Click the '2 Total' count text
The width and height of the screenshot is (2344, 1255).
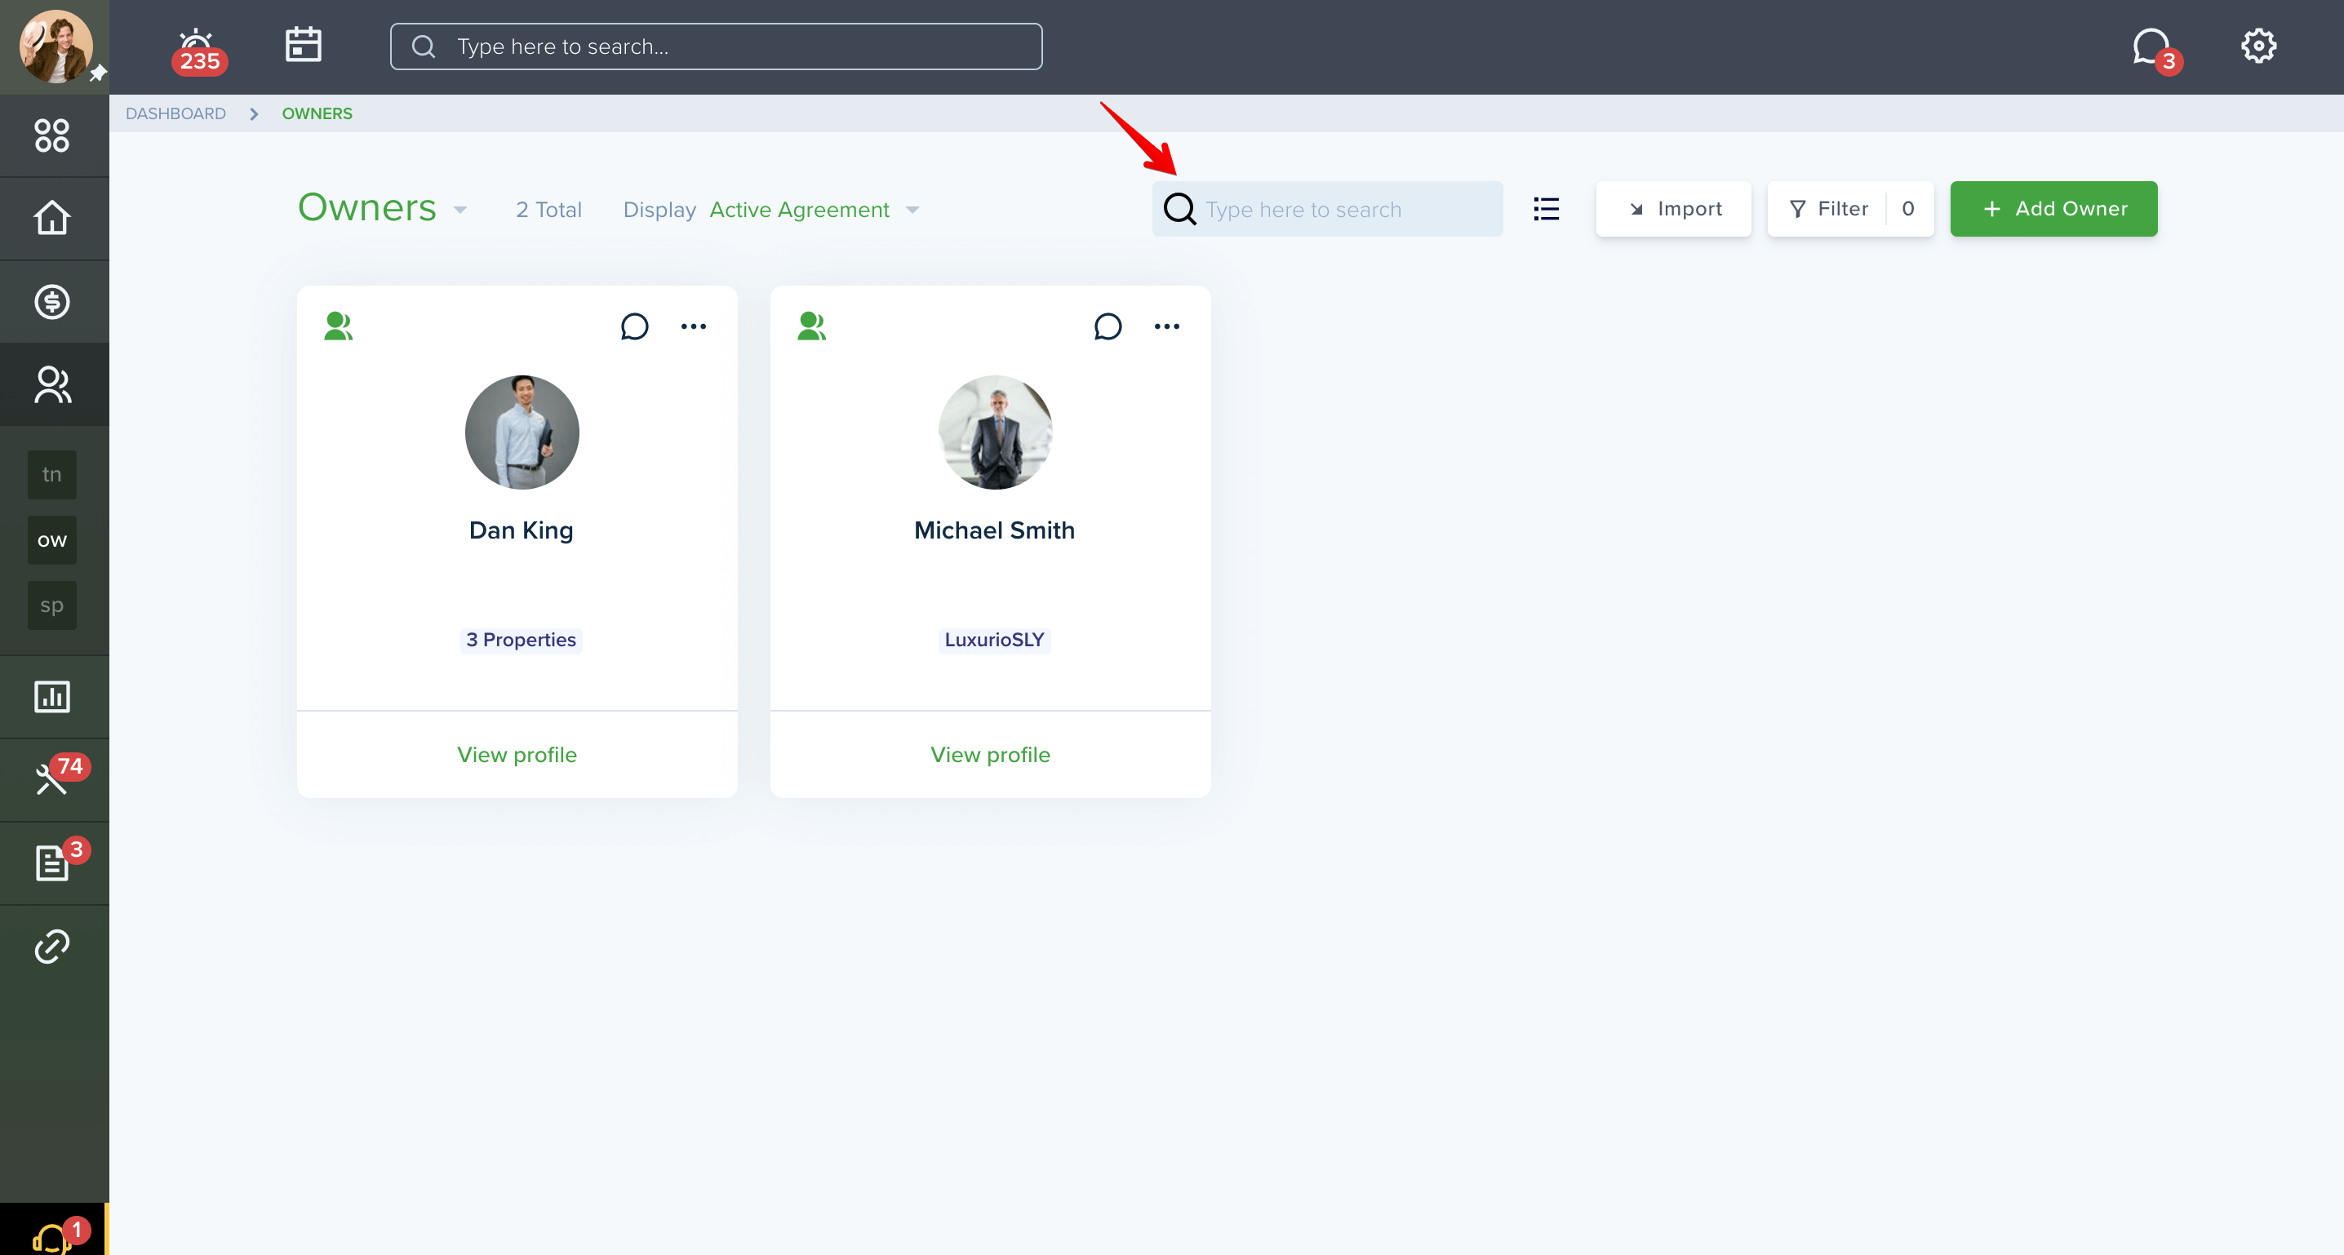[x=548, y=210]
